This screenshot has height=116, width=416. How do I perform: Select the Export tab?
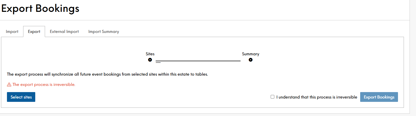34,32
